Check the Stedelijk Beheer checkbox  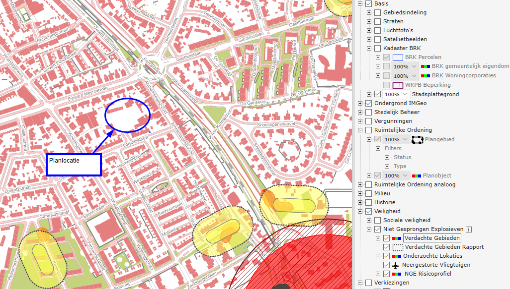pos(368,112)
